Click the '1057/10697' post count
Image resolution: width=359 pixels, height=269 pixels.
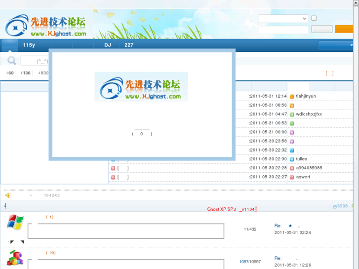[250, 262]
